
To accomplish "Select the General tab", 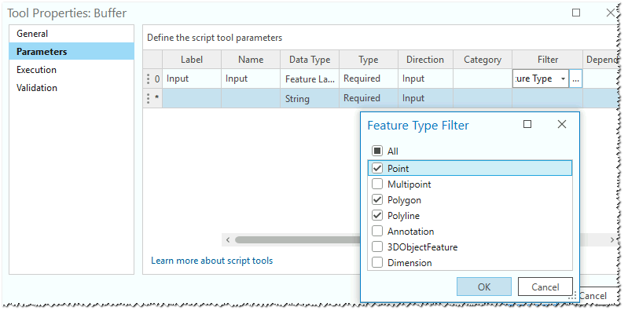I will (x=32, y=34).
